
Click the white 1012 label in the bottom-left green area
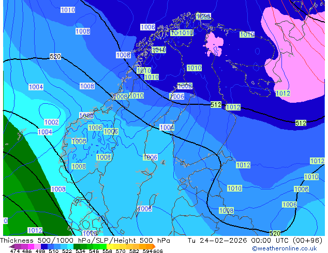coord(35,230)
